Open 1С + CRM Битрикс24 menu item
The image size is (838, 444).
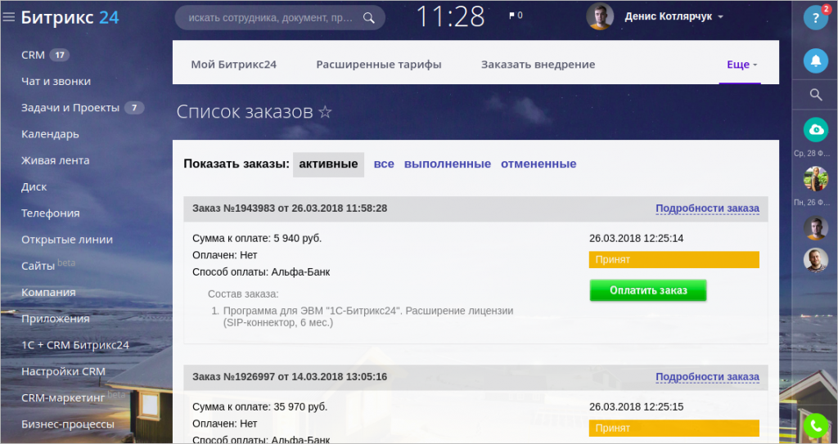click(x=75, y=345)
